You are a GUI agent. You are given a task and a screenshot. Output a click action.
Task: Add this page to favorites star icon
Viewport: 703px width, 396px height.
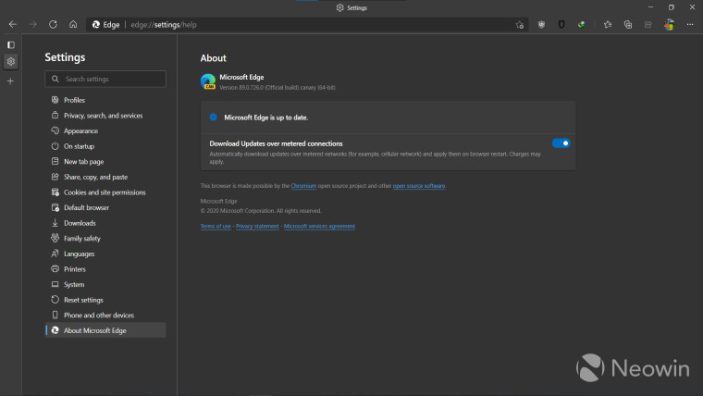tap(519, 25)
